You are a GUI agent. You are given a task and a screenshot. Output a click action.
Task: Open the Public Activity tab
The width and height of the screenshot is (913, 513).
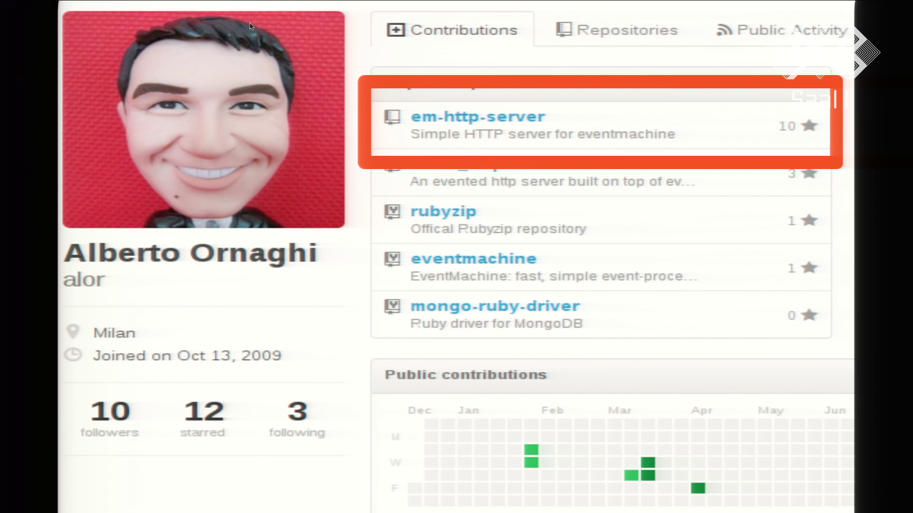pyautogui.click(x=782, y=29)
